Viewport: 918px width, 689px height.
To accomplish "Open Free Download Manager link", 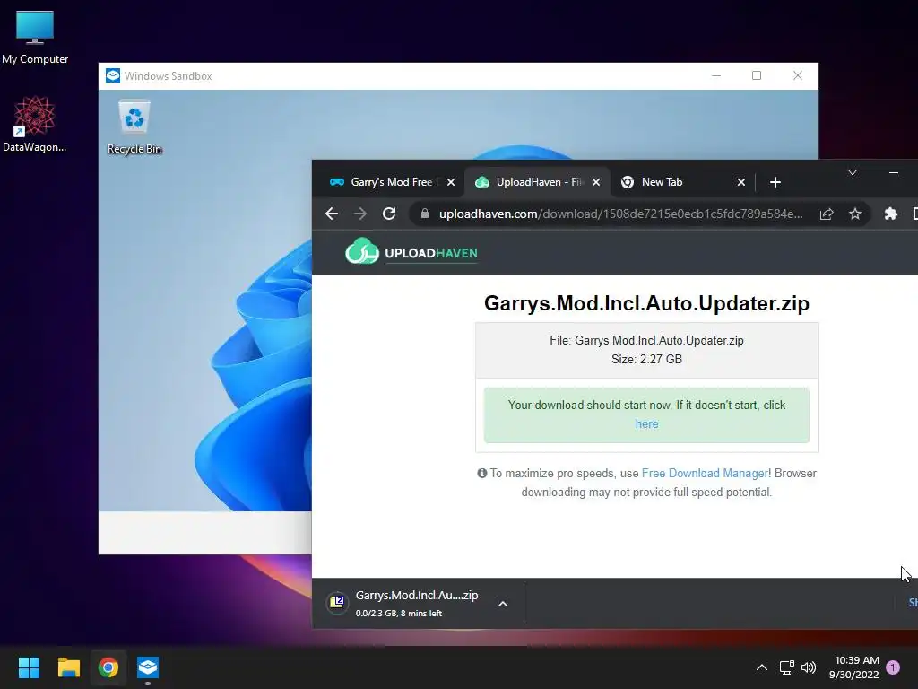I will 705,473.
